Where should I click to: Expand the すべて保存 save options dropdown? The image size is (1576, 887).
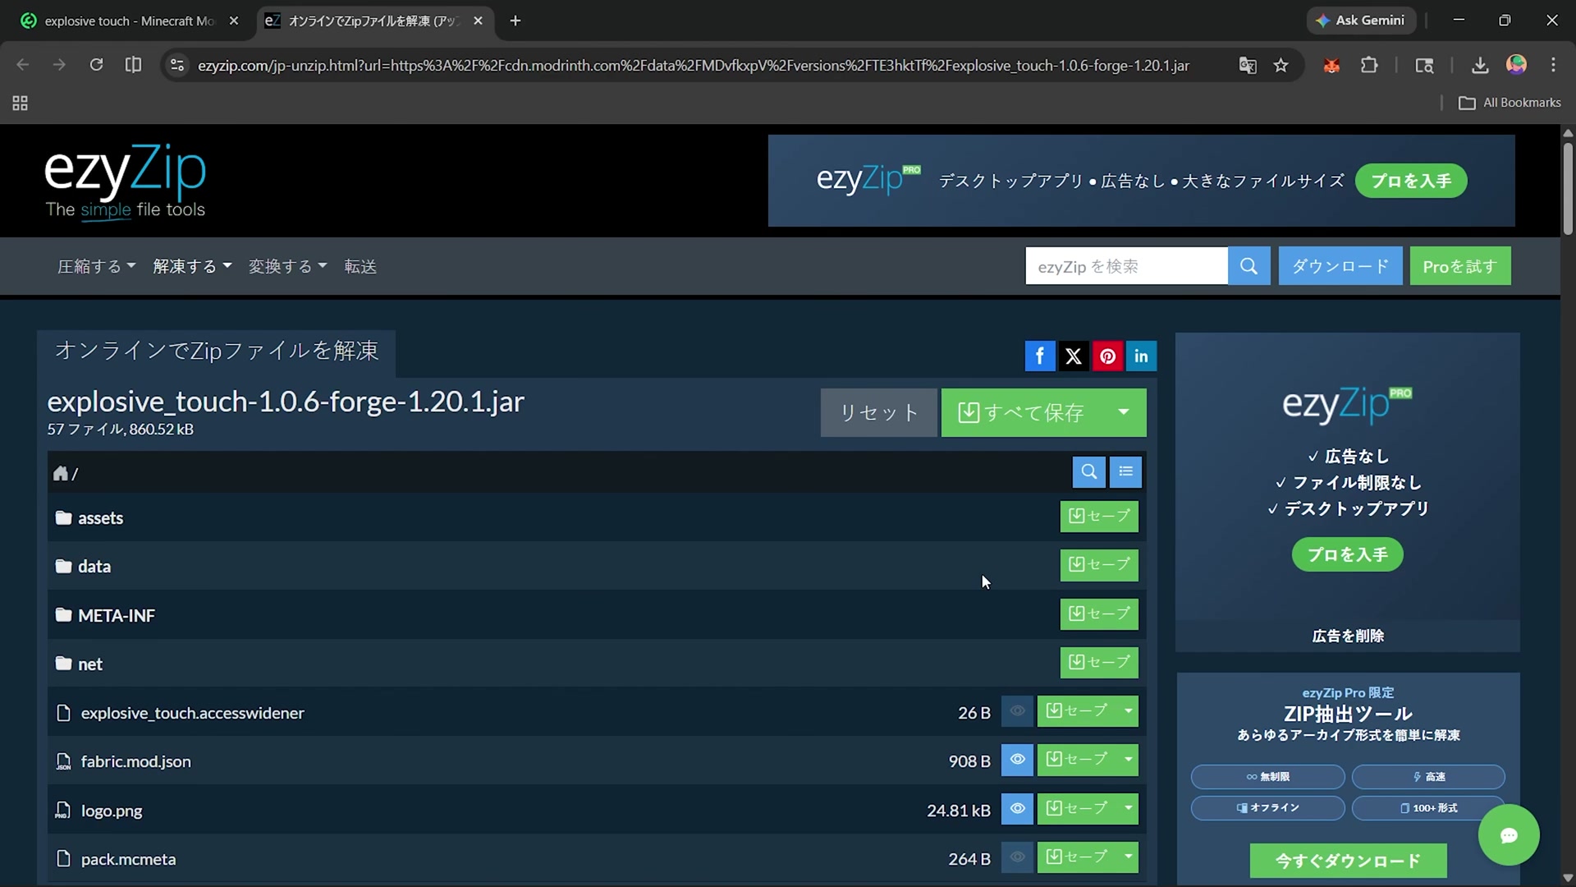click(x=1123, y=412)
